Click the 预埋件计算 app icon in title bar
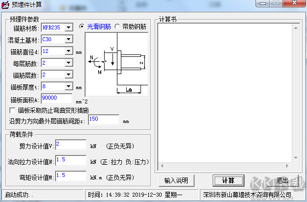 [x=5, y=5]
